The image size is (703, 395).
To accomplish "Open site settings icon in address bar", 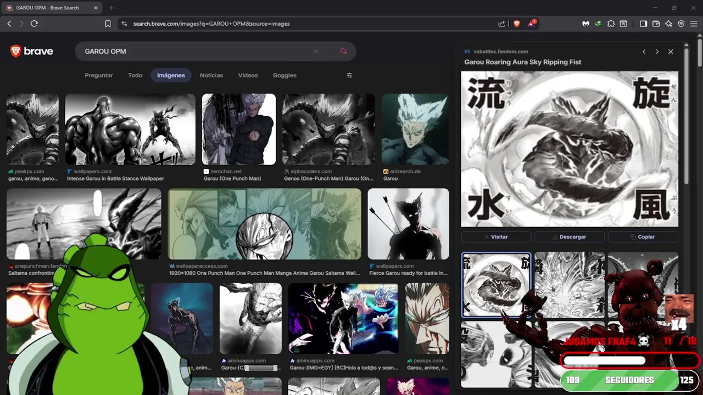I will point(124,24).
